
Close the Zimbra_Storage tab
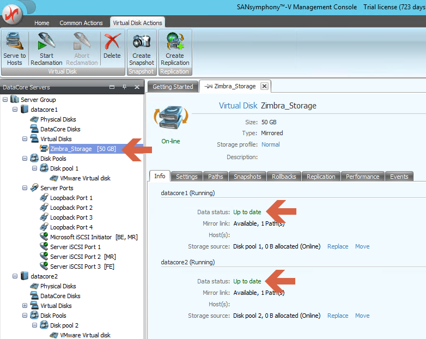point(264,86)
